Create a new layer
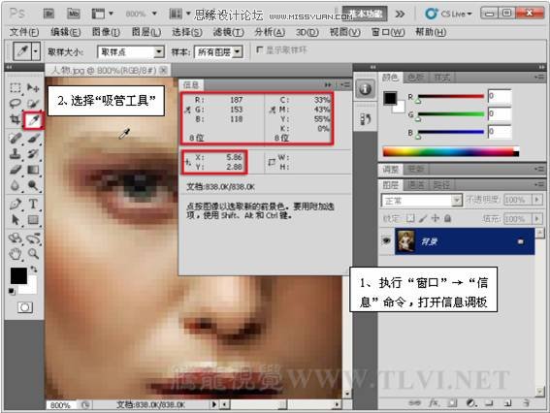This screenshot has height=413, width=550. [x=508, y=403]
